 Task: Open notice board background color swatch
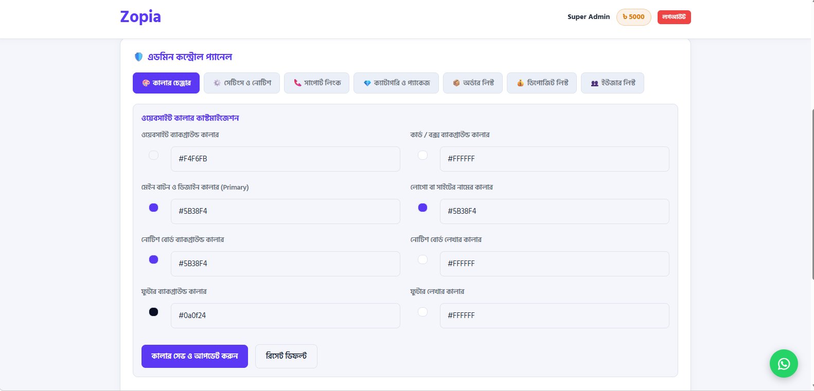click(153, 259)
